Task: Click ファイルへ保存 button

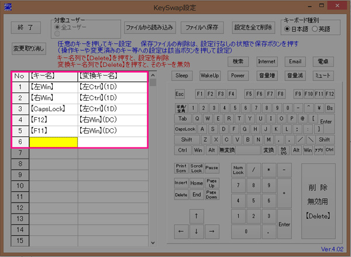Action: tap(202, 28)
